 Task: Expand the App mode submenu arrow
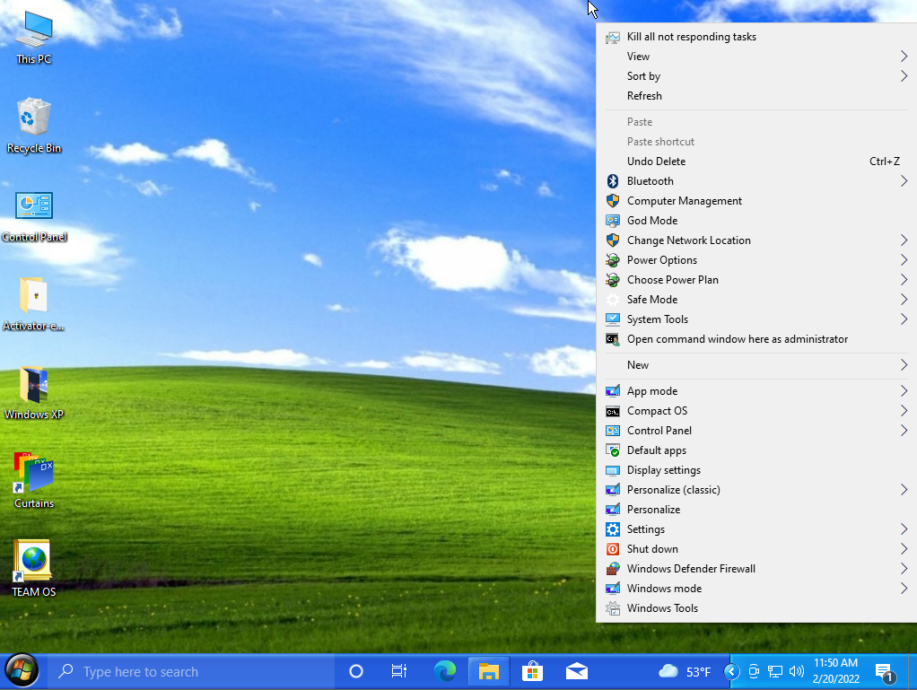(x=904, y=390)
